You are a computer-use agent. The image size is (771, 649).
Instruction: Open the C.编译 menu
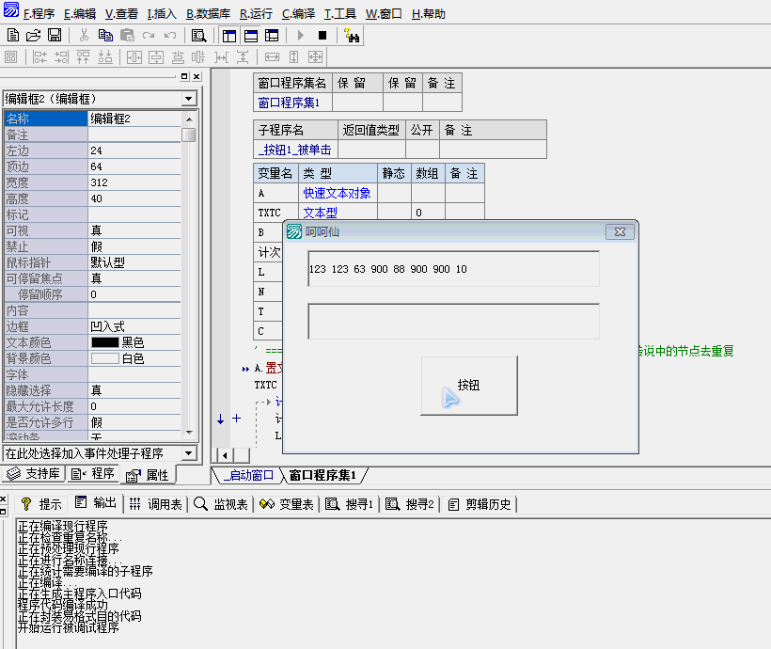click(x=298, y=14)
